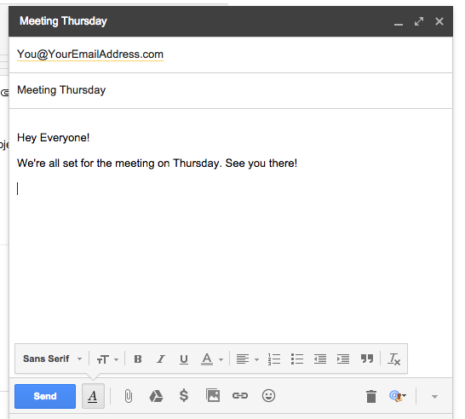Click the Meeting Thursday subject field
Viewport: 465px width, 419px height.
(x=231, y=90)
